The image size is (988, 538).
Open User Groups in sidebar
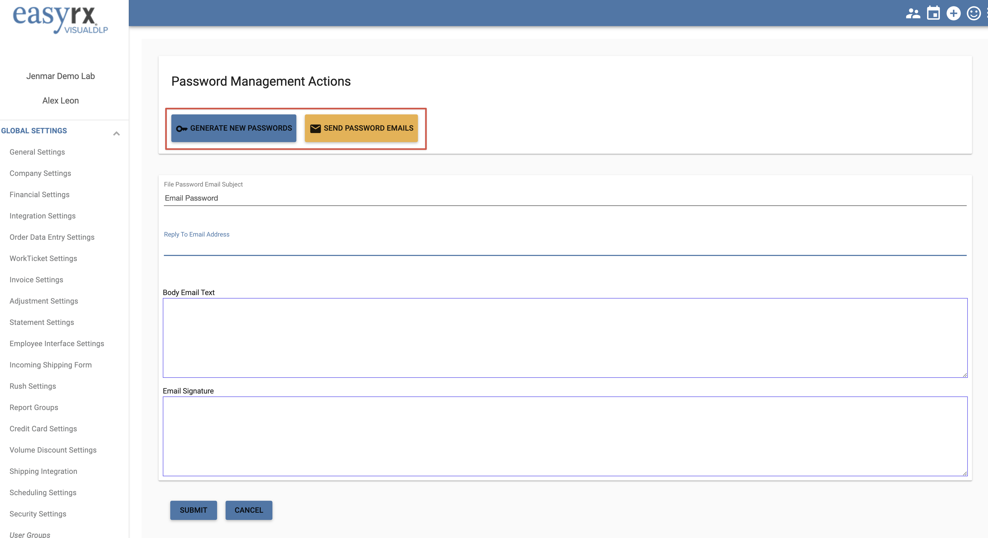[30, 535]
